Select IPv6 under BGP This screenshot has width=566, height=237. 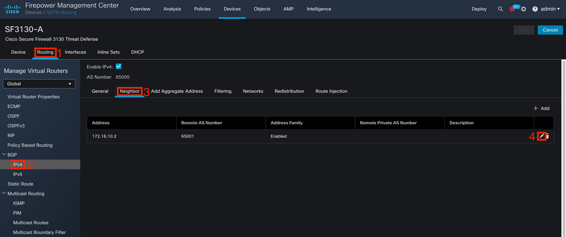click(x=18, y=174)
